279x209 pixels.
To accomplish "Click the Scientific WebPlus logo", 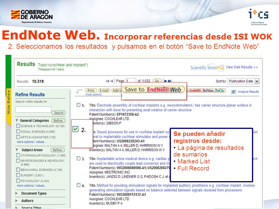I will pyautogui.click(x=207, y=67).
